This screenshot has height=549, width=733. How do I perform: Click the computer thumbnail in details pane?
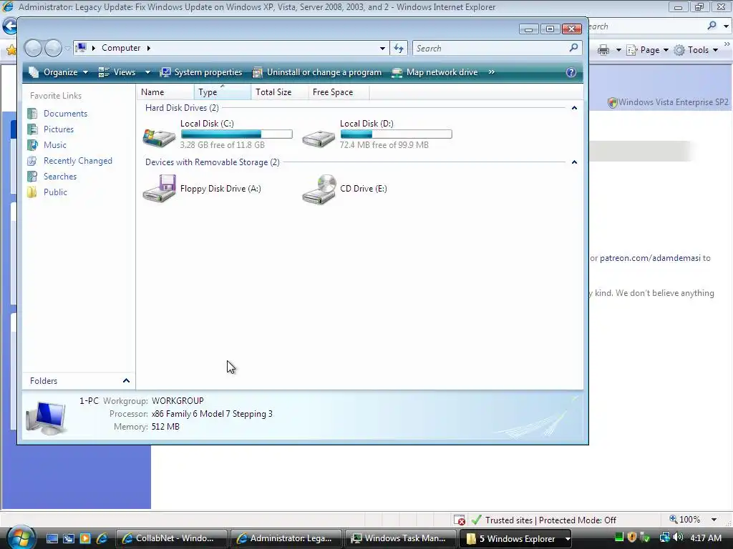point(46,417)
